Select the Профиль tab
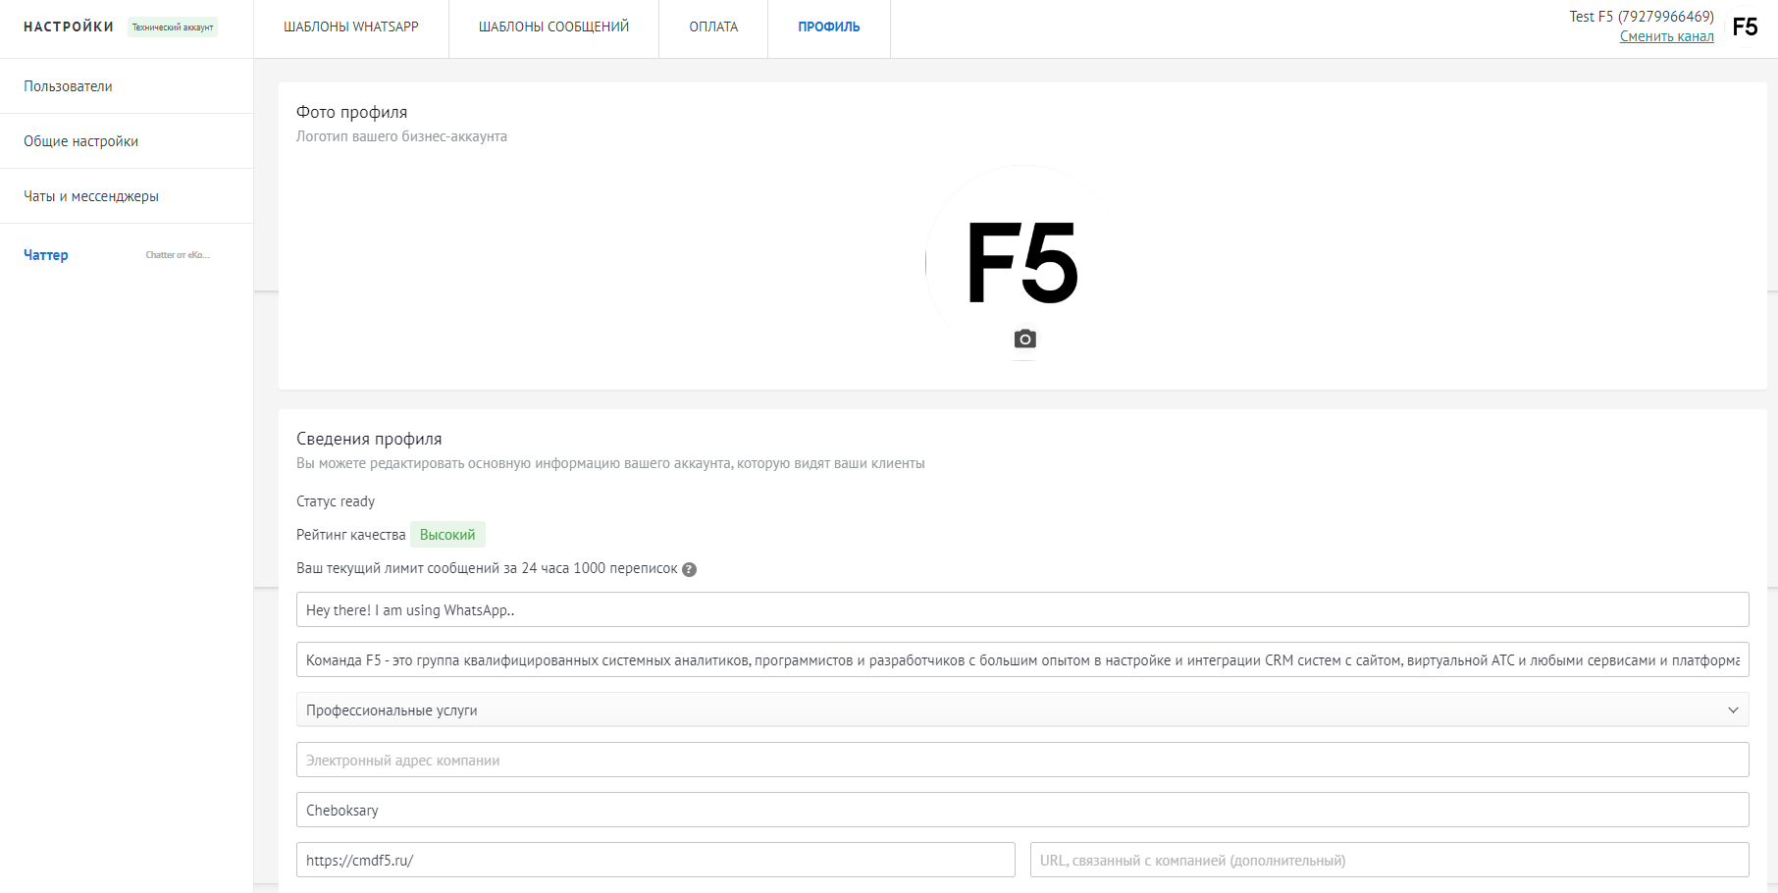The height and width of the screenshot is (893, 1778). [829, 27]
